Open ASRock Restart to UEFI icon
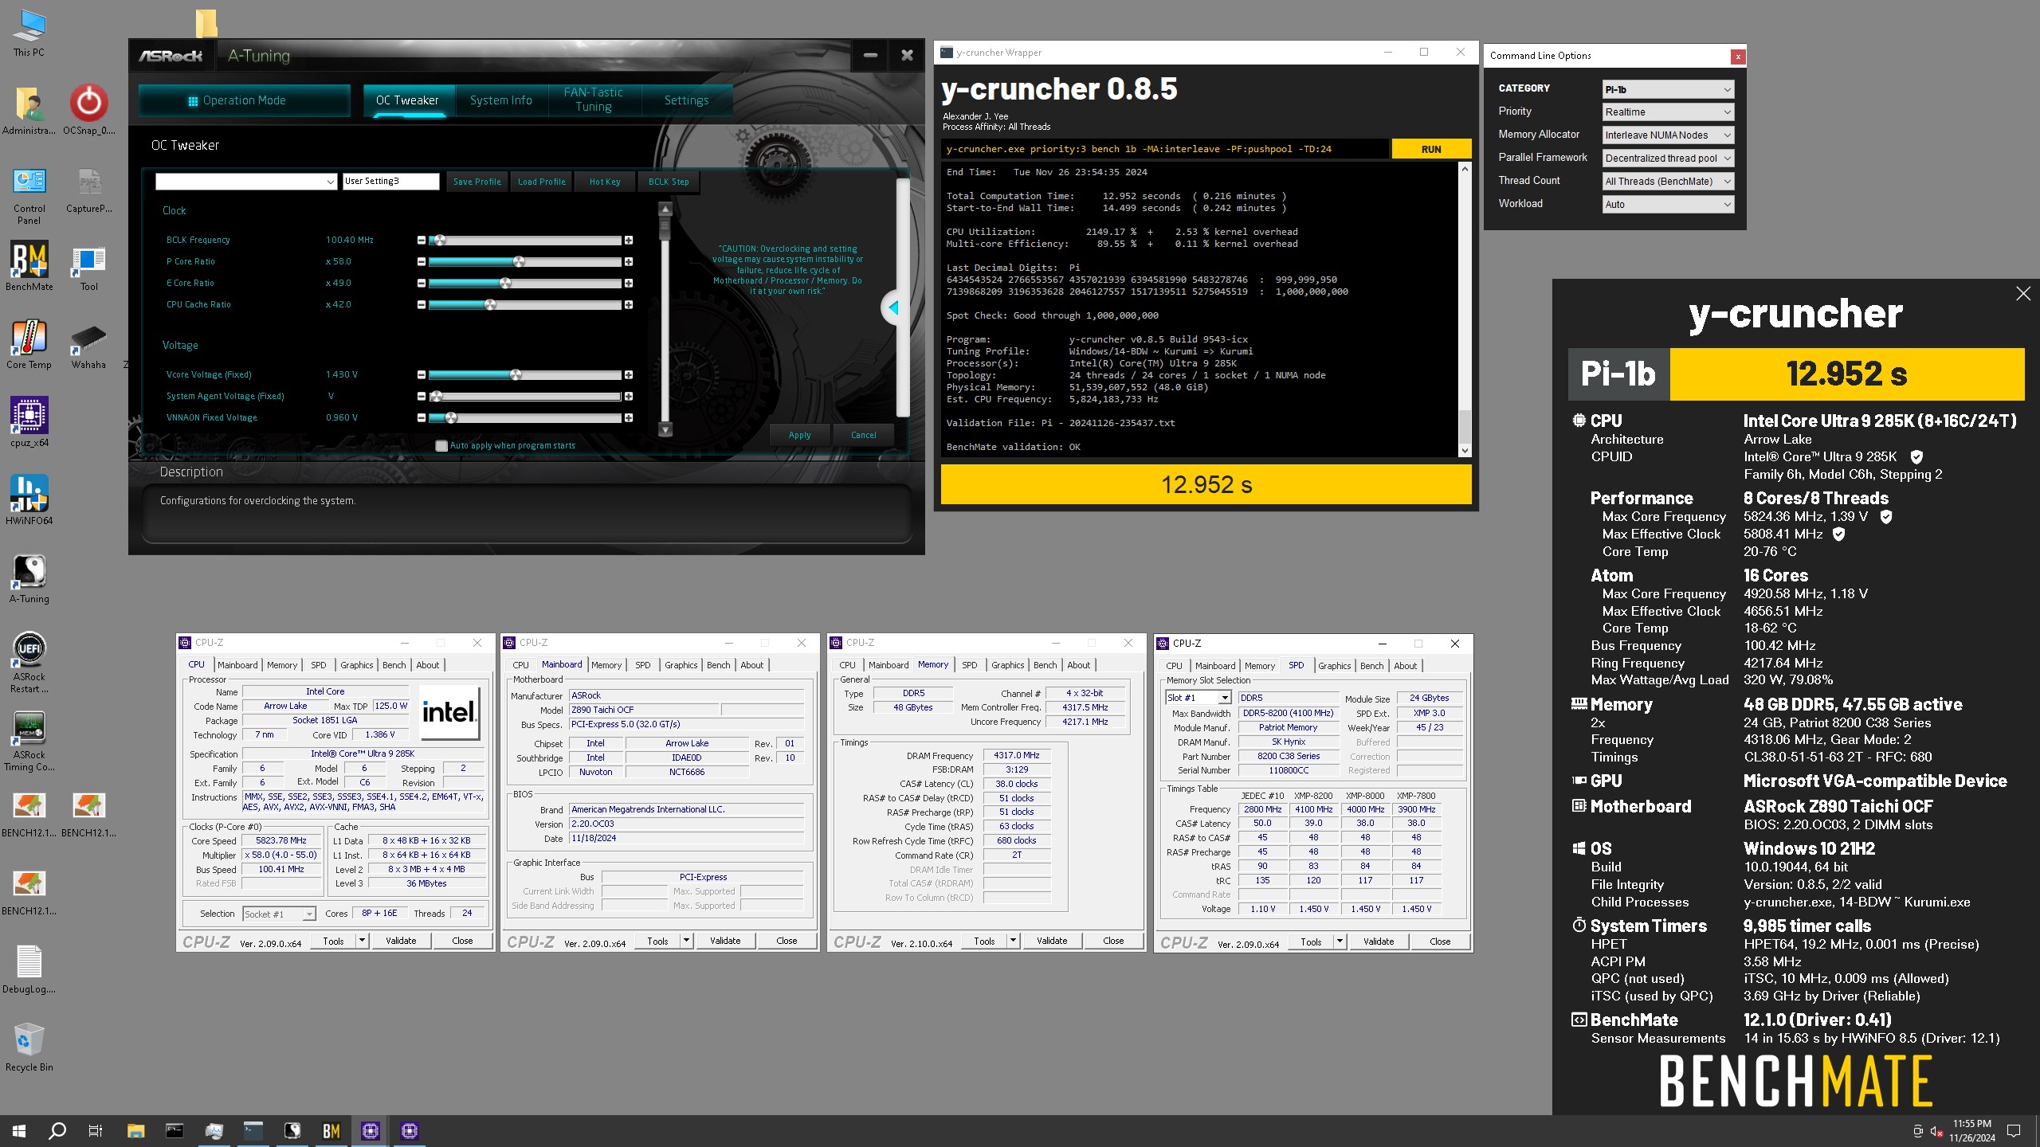2040x1147 pixels. pos(29,663)
